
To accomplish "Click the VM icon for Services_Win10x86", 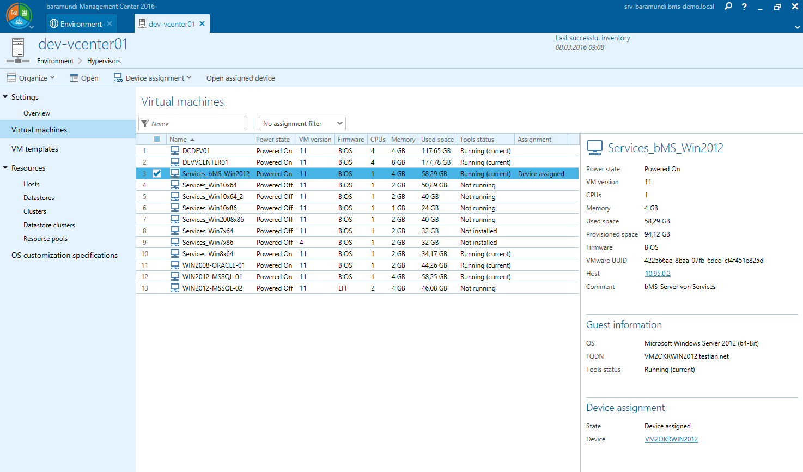I will [175, 208].
